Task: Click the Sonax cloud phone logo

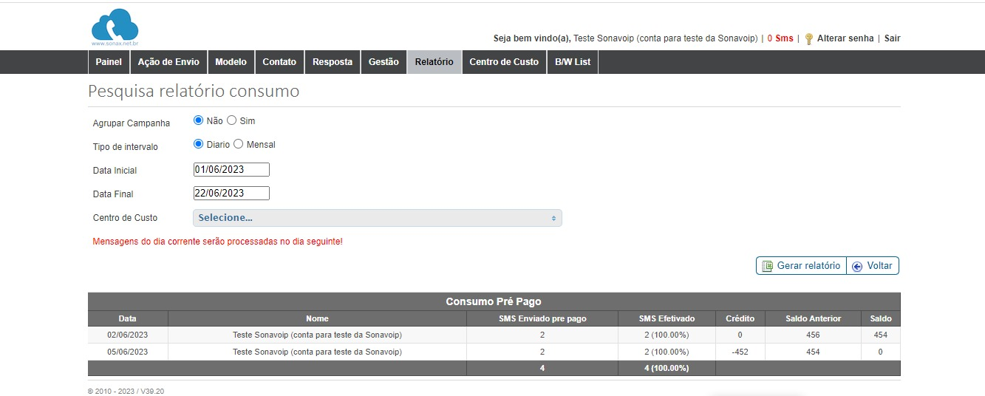Action: (115, 27)
